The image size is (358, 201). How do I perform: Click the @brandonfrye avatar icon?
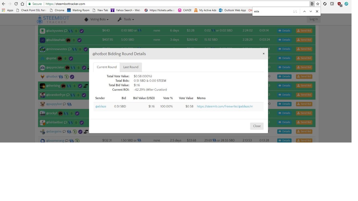(42, 95)
